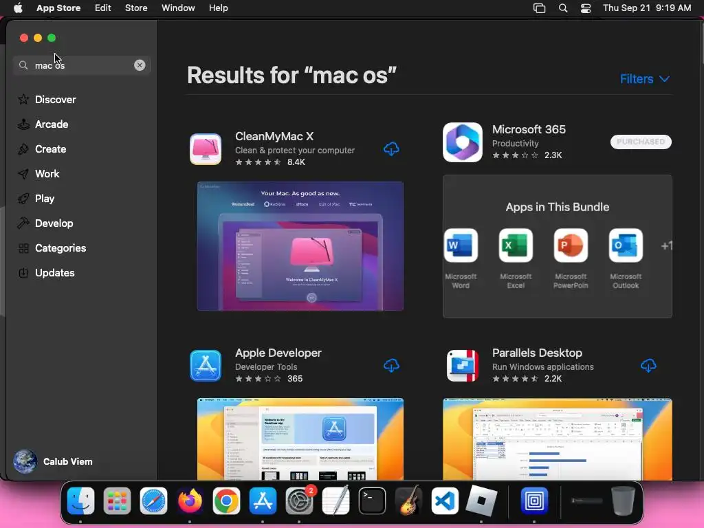Launch Roblox from the Dock

[x=481, y=500]
